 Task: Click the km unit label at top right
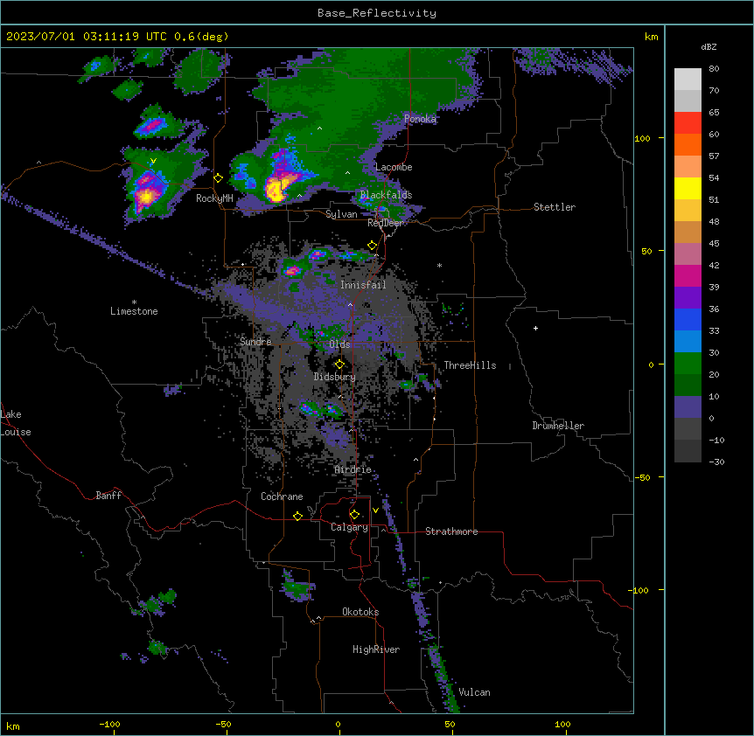point(652,37)
